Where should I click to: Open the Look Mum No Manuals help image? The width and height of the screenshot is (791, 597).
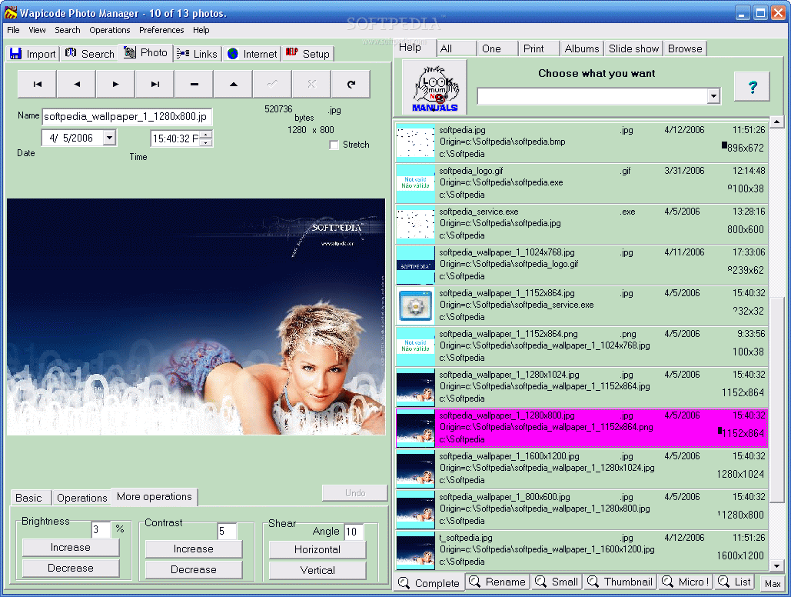tap(435, 88)
